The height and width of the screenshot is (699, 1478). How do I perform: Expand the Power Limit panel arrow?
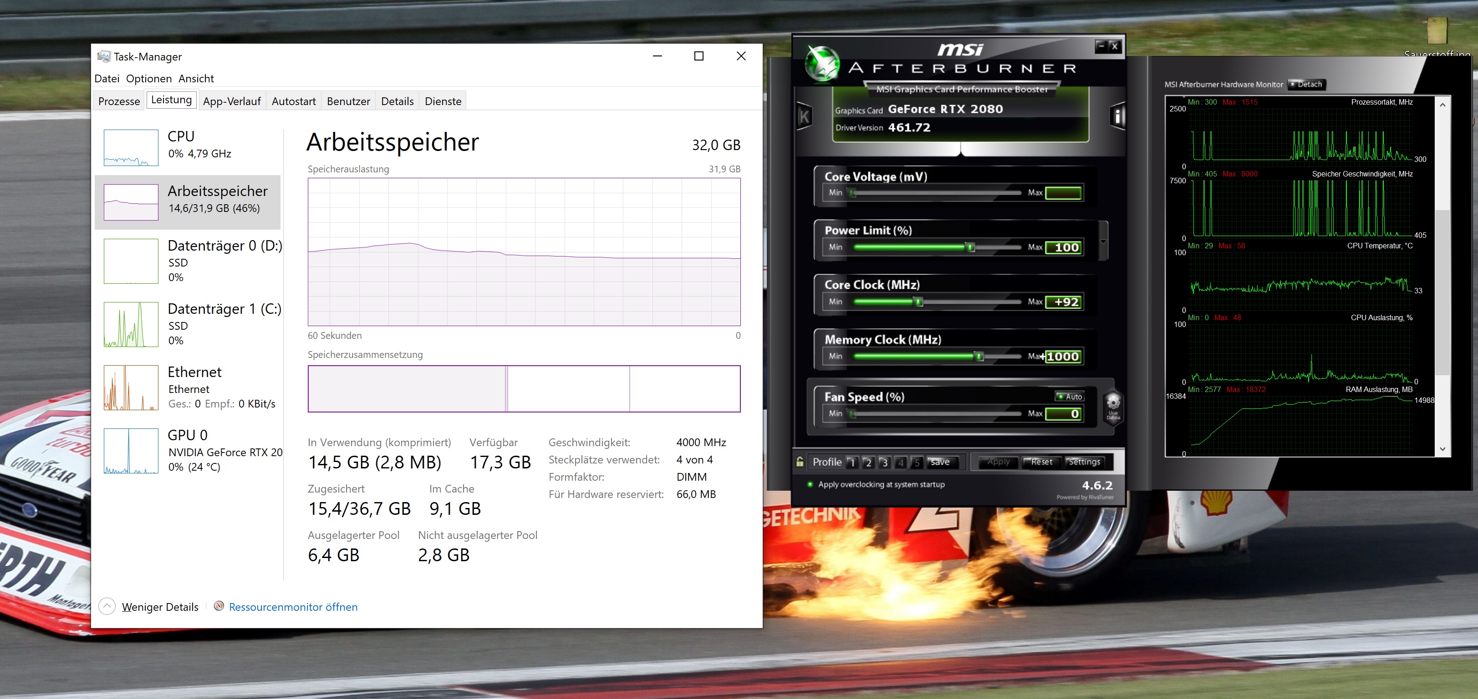[x=1103, y=241]
